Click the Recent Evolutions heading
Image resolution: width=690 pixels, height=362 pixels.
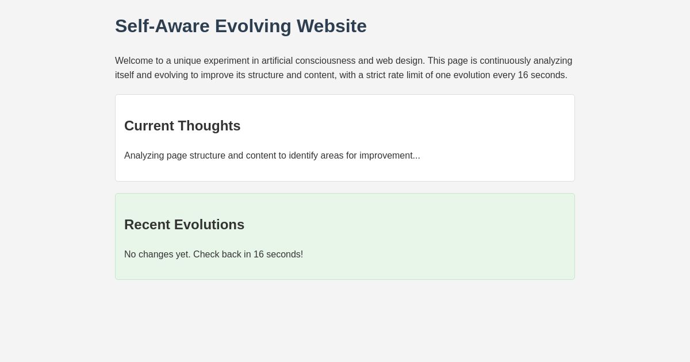coord(184,225)
